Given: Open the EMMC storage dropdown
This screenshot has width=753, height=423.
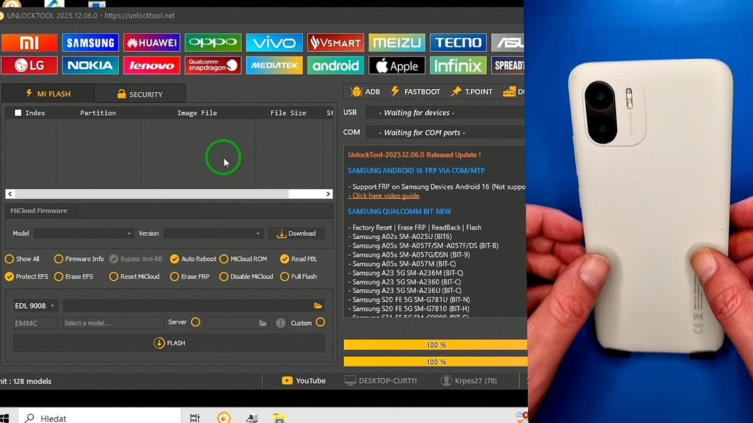Looking at the screenshot, I should [x=35, y=323].
